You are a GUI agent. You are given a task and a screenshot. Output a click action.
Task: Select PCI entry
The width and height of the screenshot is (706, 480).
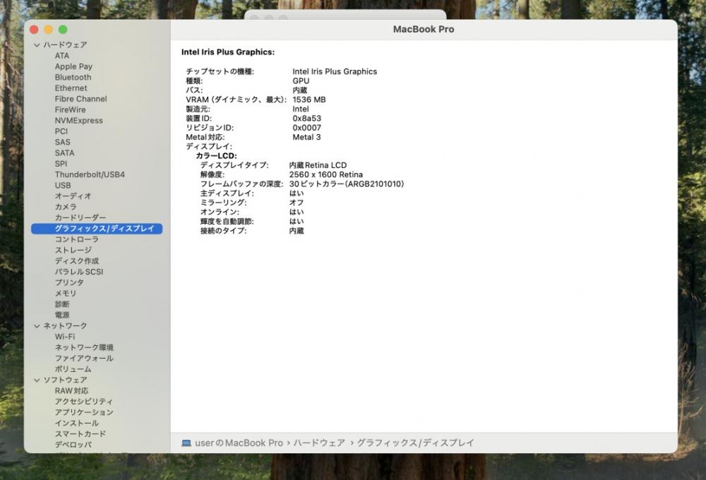61,131
